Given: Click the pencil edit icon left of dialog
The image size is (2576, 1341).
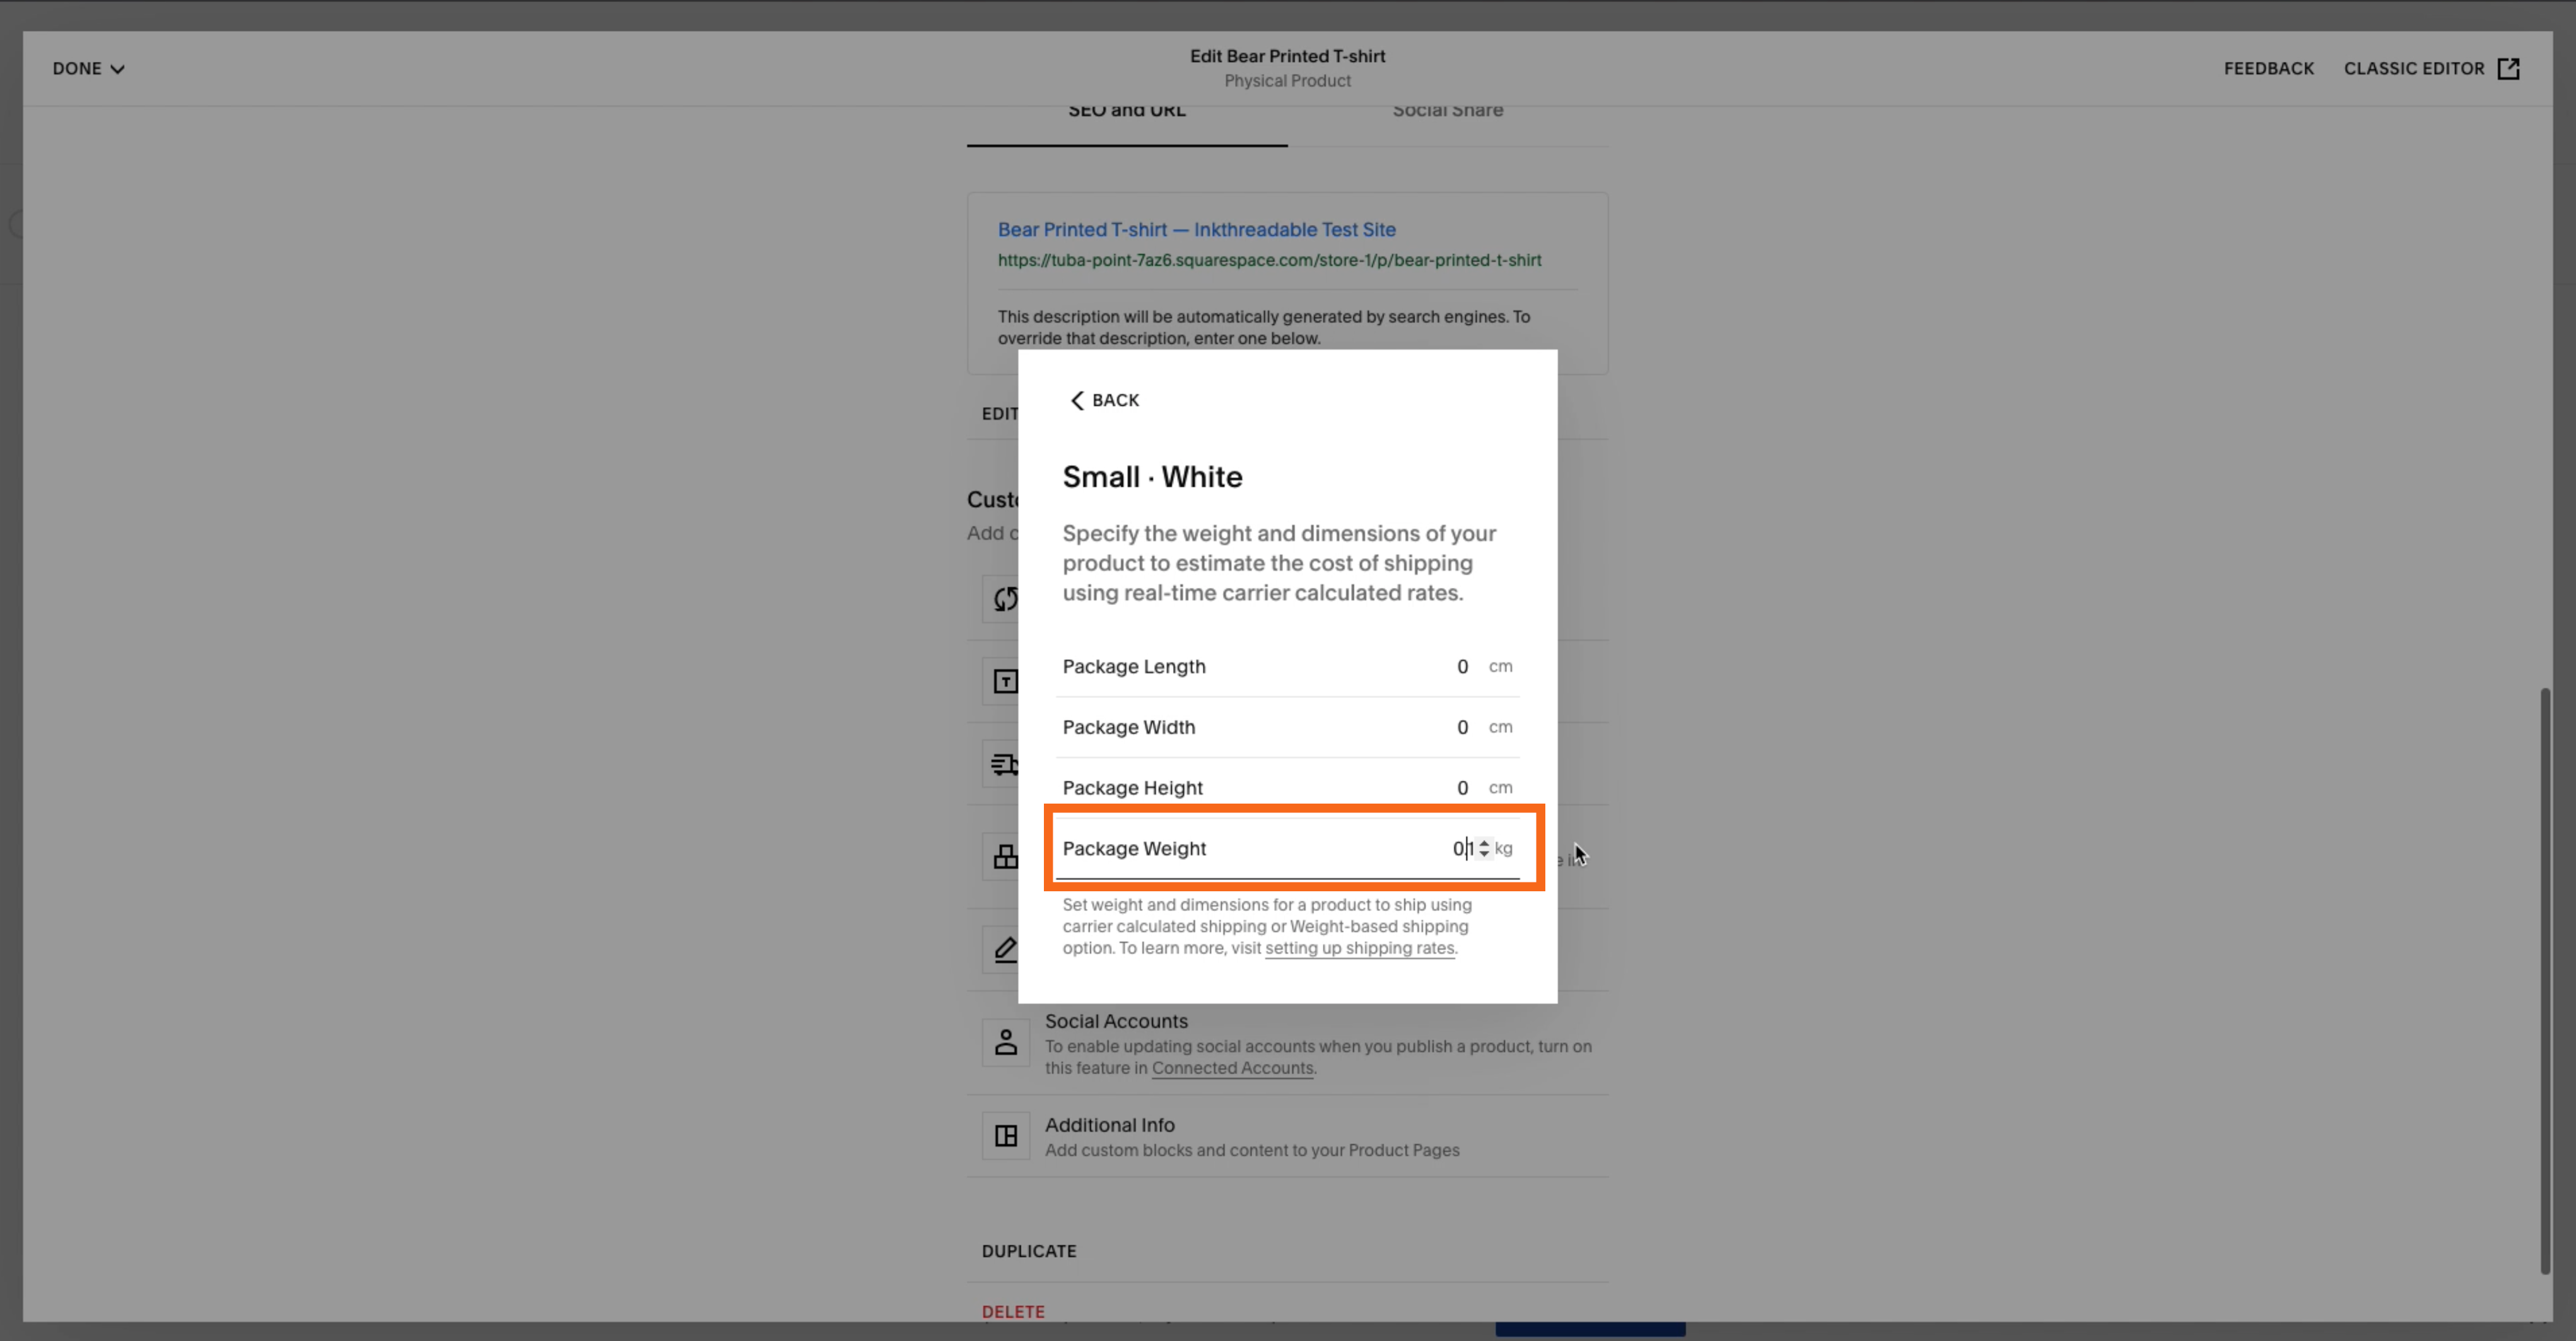Looking at the screenshot, I should point(1005,949).
